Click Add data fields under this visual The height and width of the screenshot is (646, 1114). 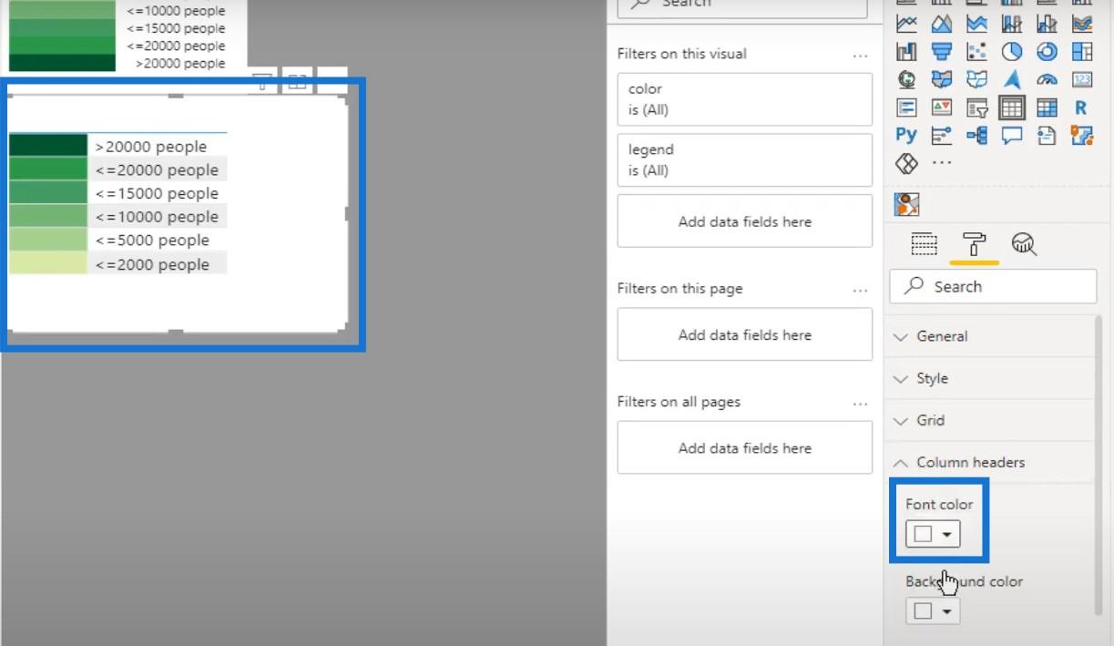coord(744,221)
